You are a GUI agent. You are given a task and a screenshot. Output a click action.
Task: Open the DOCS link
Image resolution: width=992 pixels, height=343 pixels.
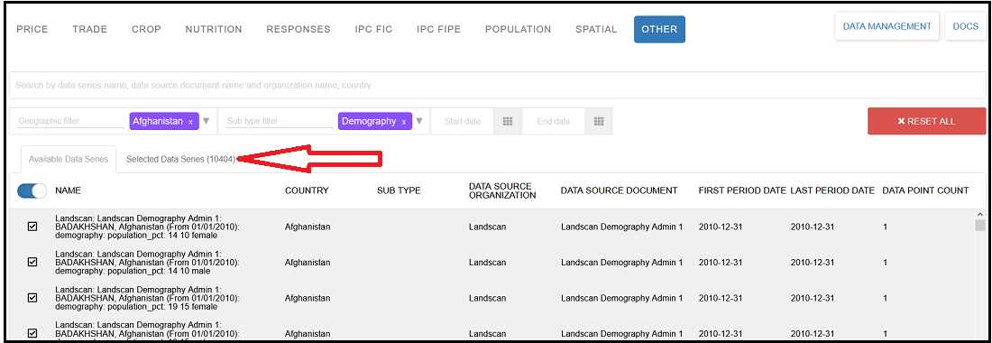[x=966, y=26]
